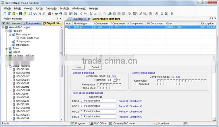Click the padlock icon in the toolbar
Viewport: 219px width, 127px height.
pos(162,14)
